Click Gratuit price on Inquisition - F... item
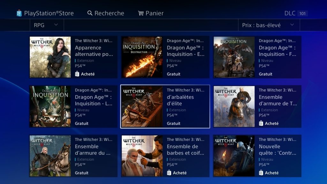This screenshot has width=327, height=184. click(x=265, y=74)
